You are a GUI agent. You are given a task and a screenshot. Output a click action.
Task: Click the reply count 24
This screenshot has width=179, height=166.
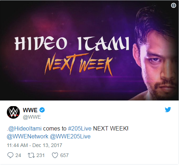(x=18, y=155)
